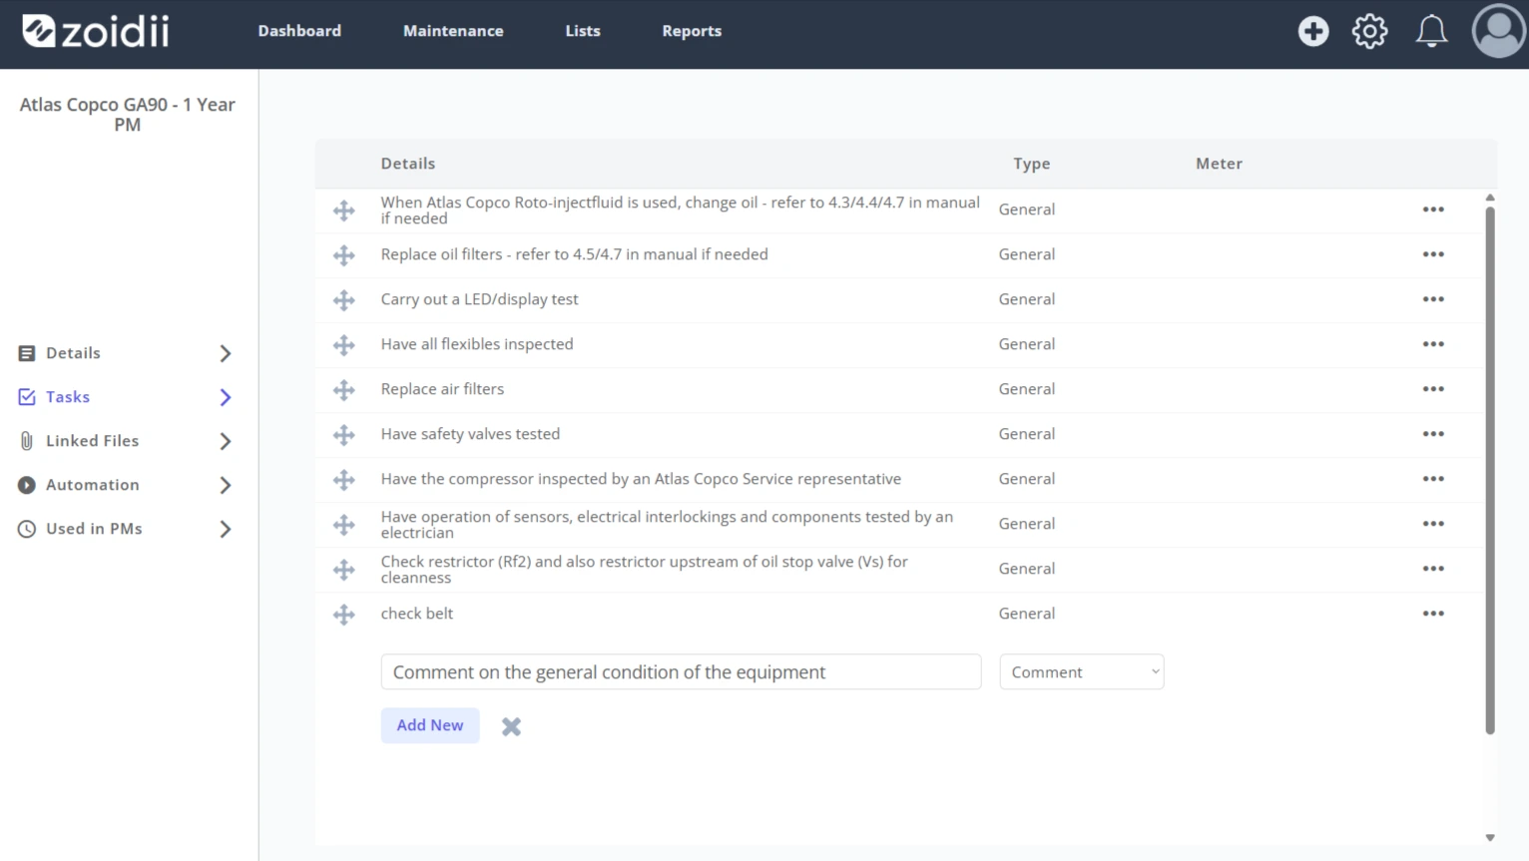Open the Comment type dropdown

click(x=1082, y=672)
